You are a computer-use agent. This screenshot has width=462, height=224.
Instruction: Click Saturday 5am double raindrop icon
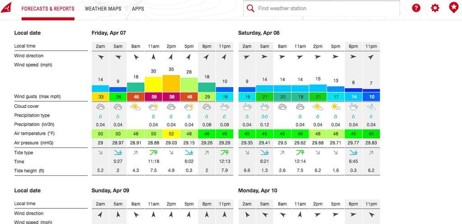coord(264,116)
